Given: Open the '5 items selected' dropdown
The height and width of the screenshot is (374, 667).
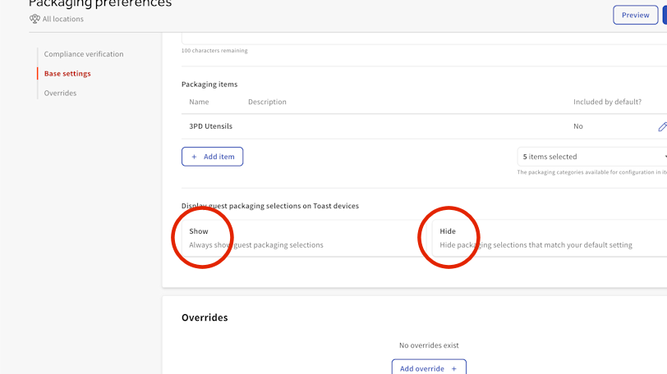Looking at the screenshot, I should [x=587, y=157].
